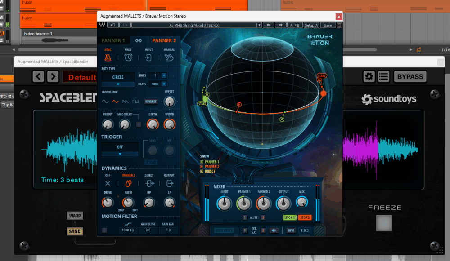Toggle external sidechain 1 button
Screen dimensions: 450x261
(x=244, y=230)
